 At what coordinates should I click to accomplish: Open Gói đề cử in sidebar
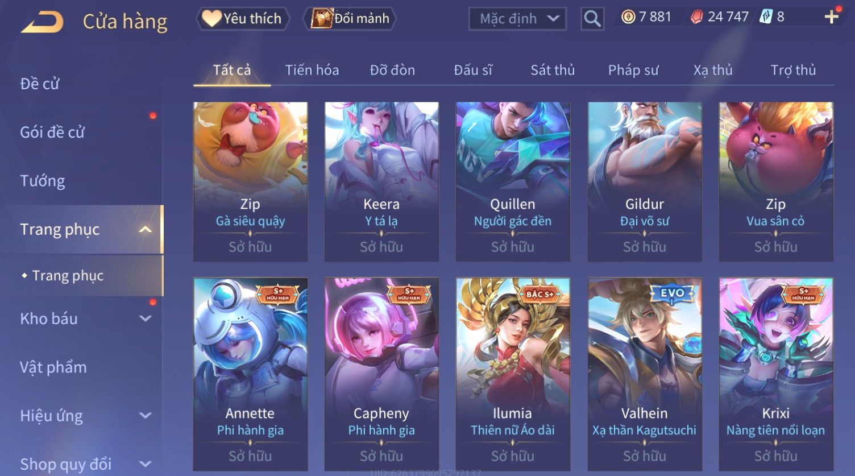(x=52, y=133)
